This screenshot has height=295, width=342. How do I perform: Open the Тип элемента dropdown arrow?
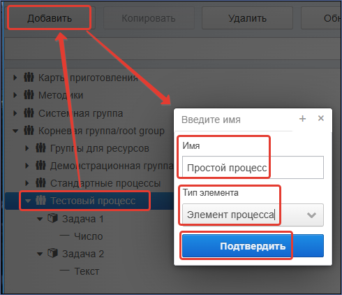pos(311,215)
